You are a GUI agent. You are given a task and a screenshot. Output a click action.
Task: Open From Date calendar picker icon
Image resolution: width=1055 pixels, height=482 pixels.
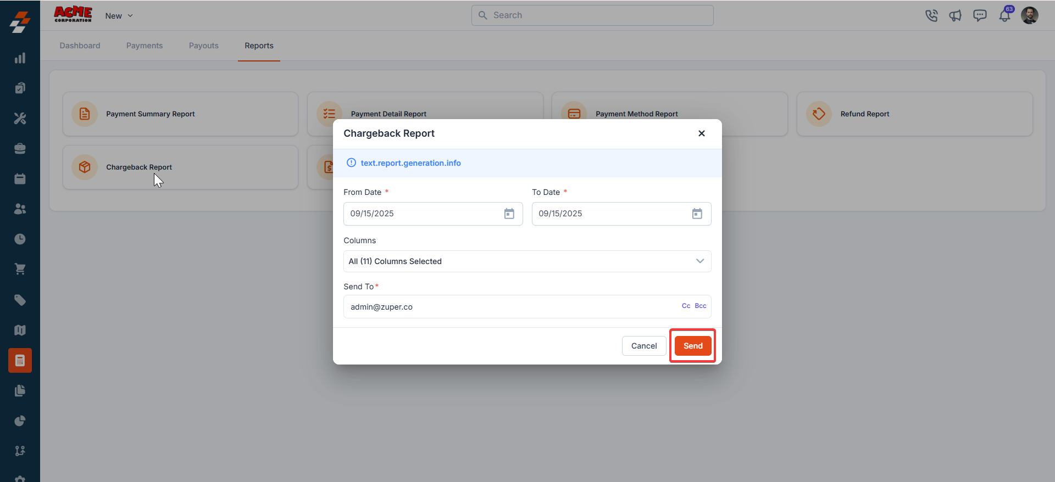click(x=509, y=214)
